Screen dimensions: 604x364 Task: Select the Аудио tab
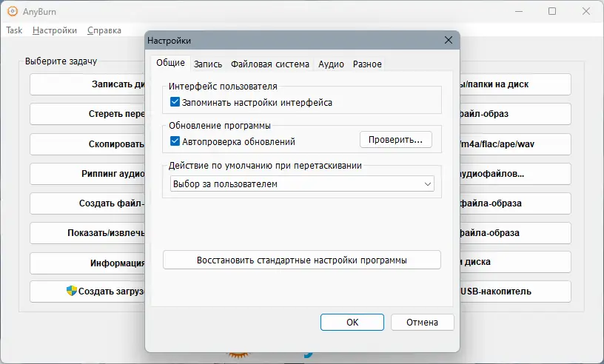pos(331,64)
